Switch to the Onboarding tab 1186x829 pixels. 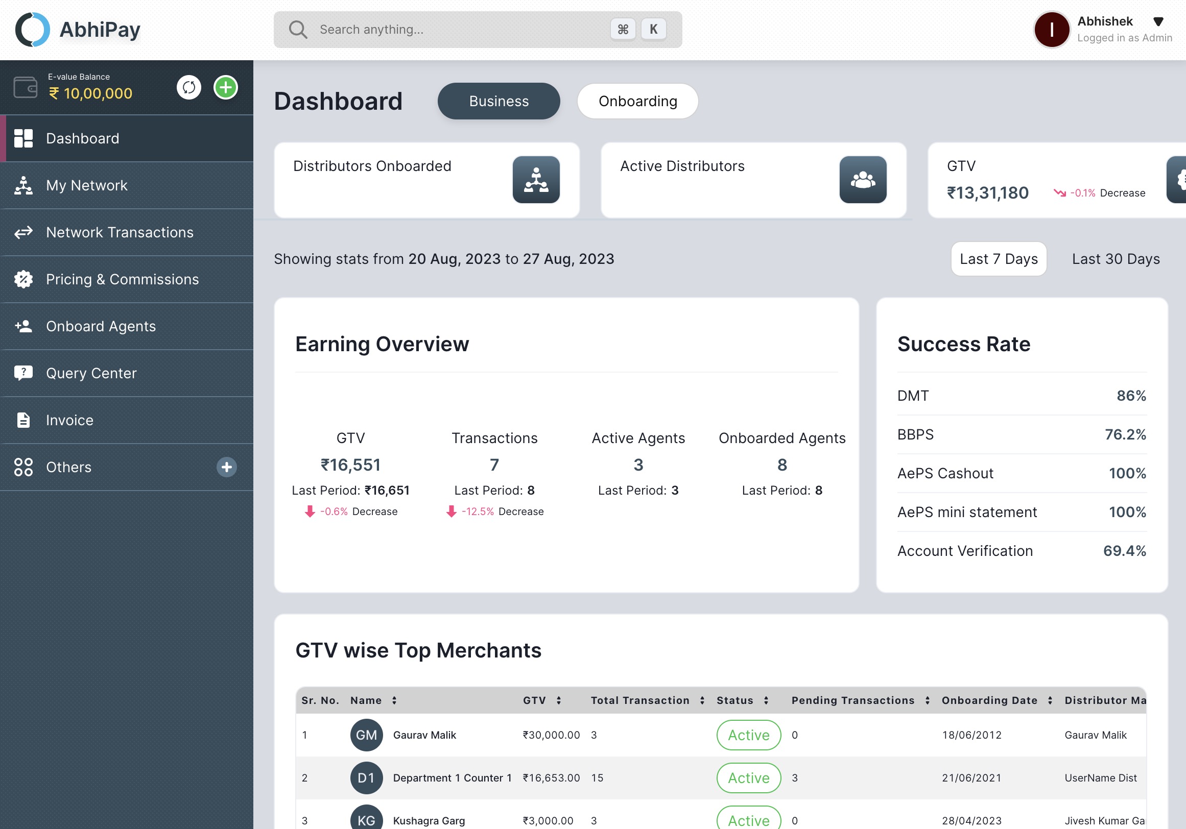click(637, 101)
